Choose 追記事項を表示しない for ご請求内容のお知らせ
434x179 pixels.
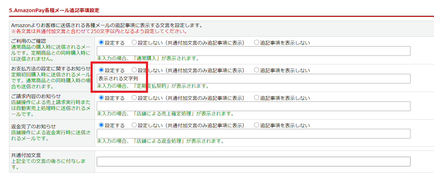pos(256,98)
